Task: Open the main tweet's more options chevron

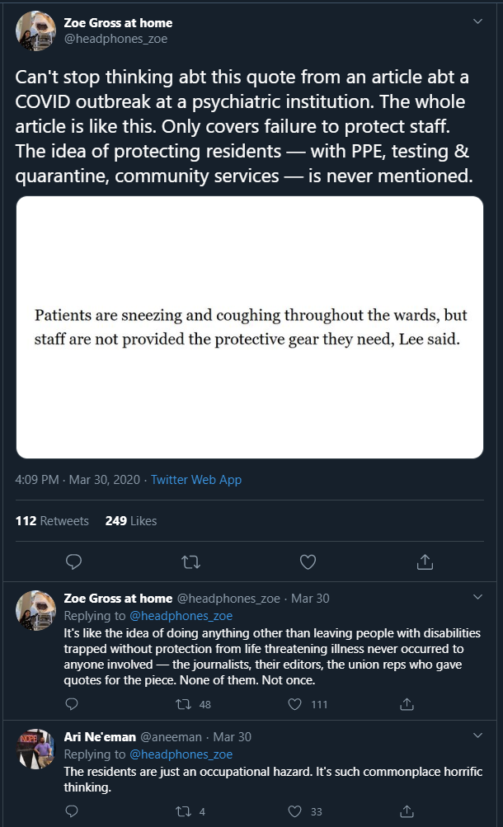Action: [477, 22]
